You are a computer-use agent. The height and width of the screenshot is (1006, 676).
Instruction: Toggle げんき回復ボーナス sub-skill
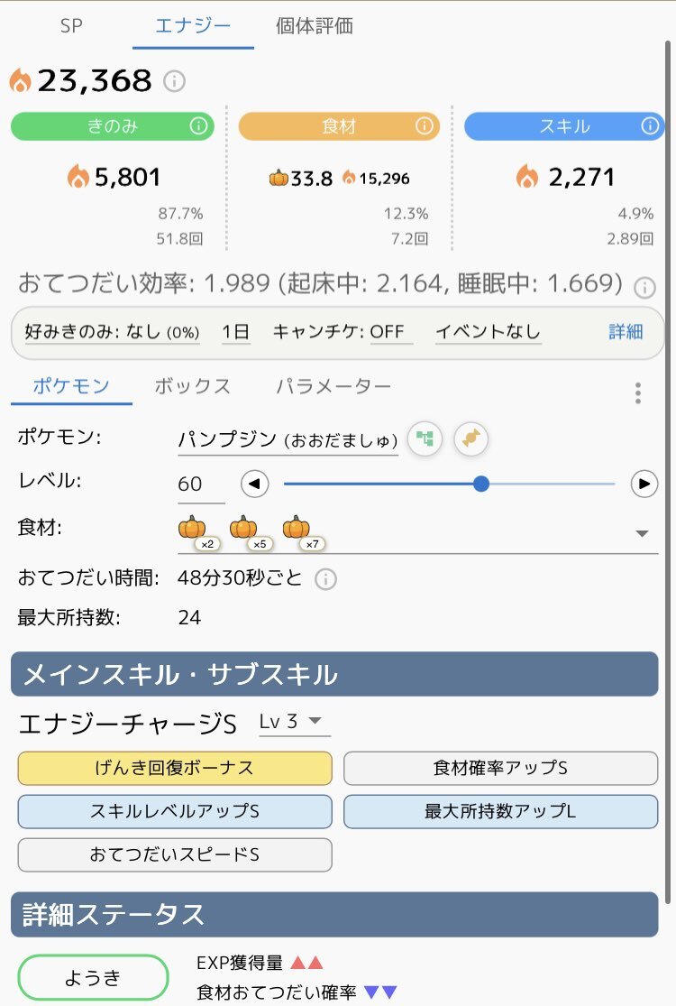point(175,769)
